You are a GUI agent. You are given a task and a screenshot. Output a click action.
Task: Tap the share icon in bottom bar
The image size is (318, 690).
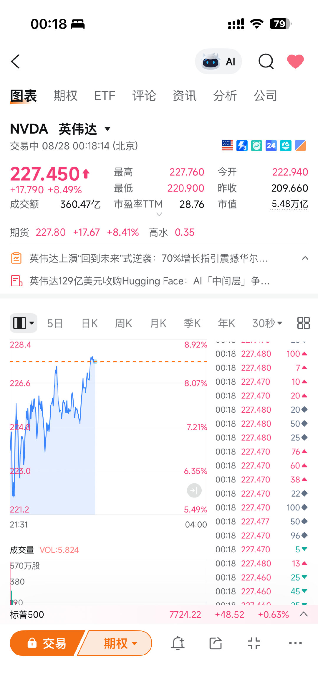pyautogui.click(x=216, y=643)
